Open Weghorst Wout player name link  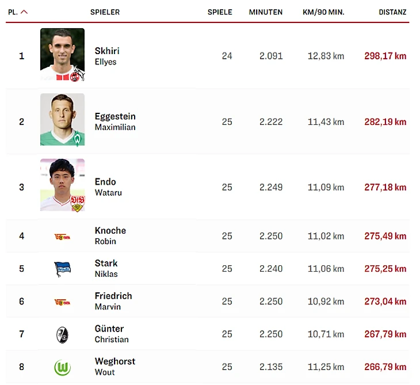[x=114, y=366]
